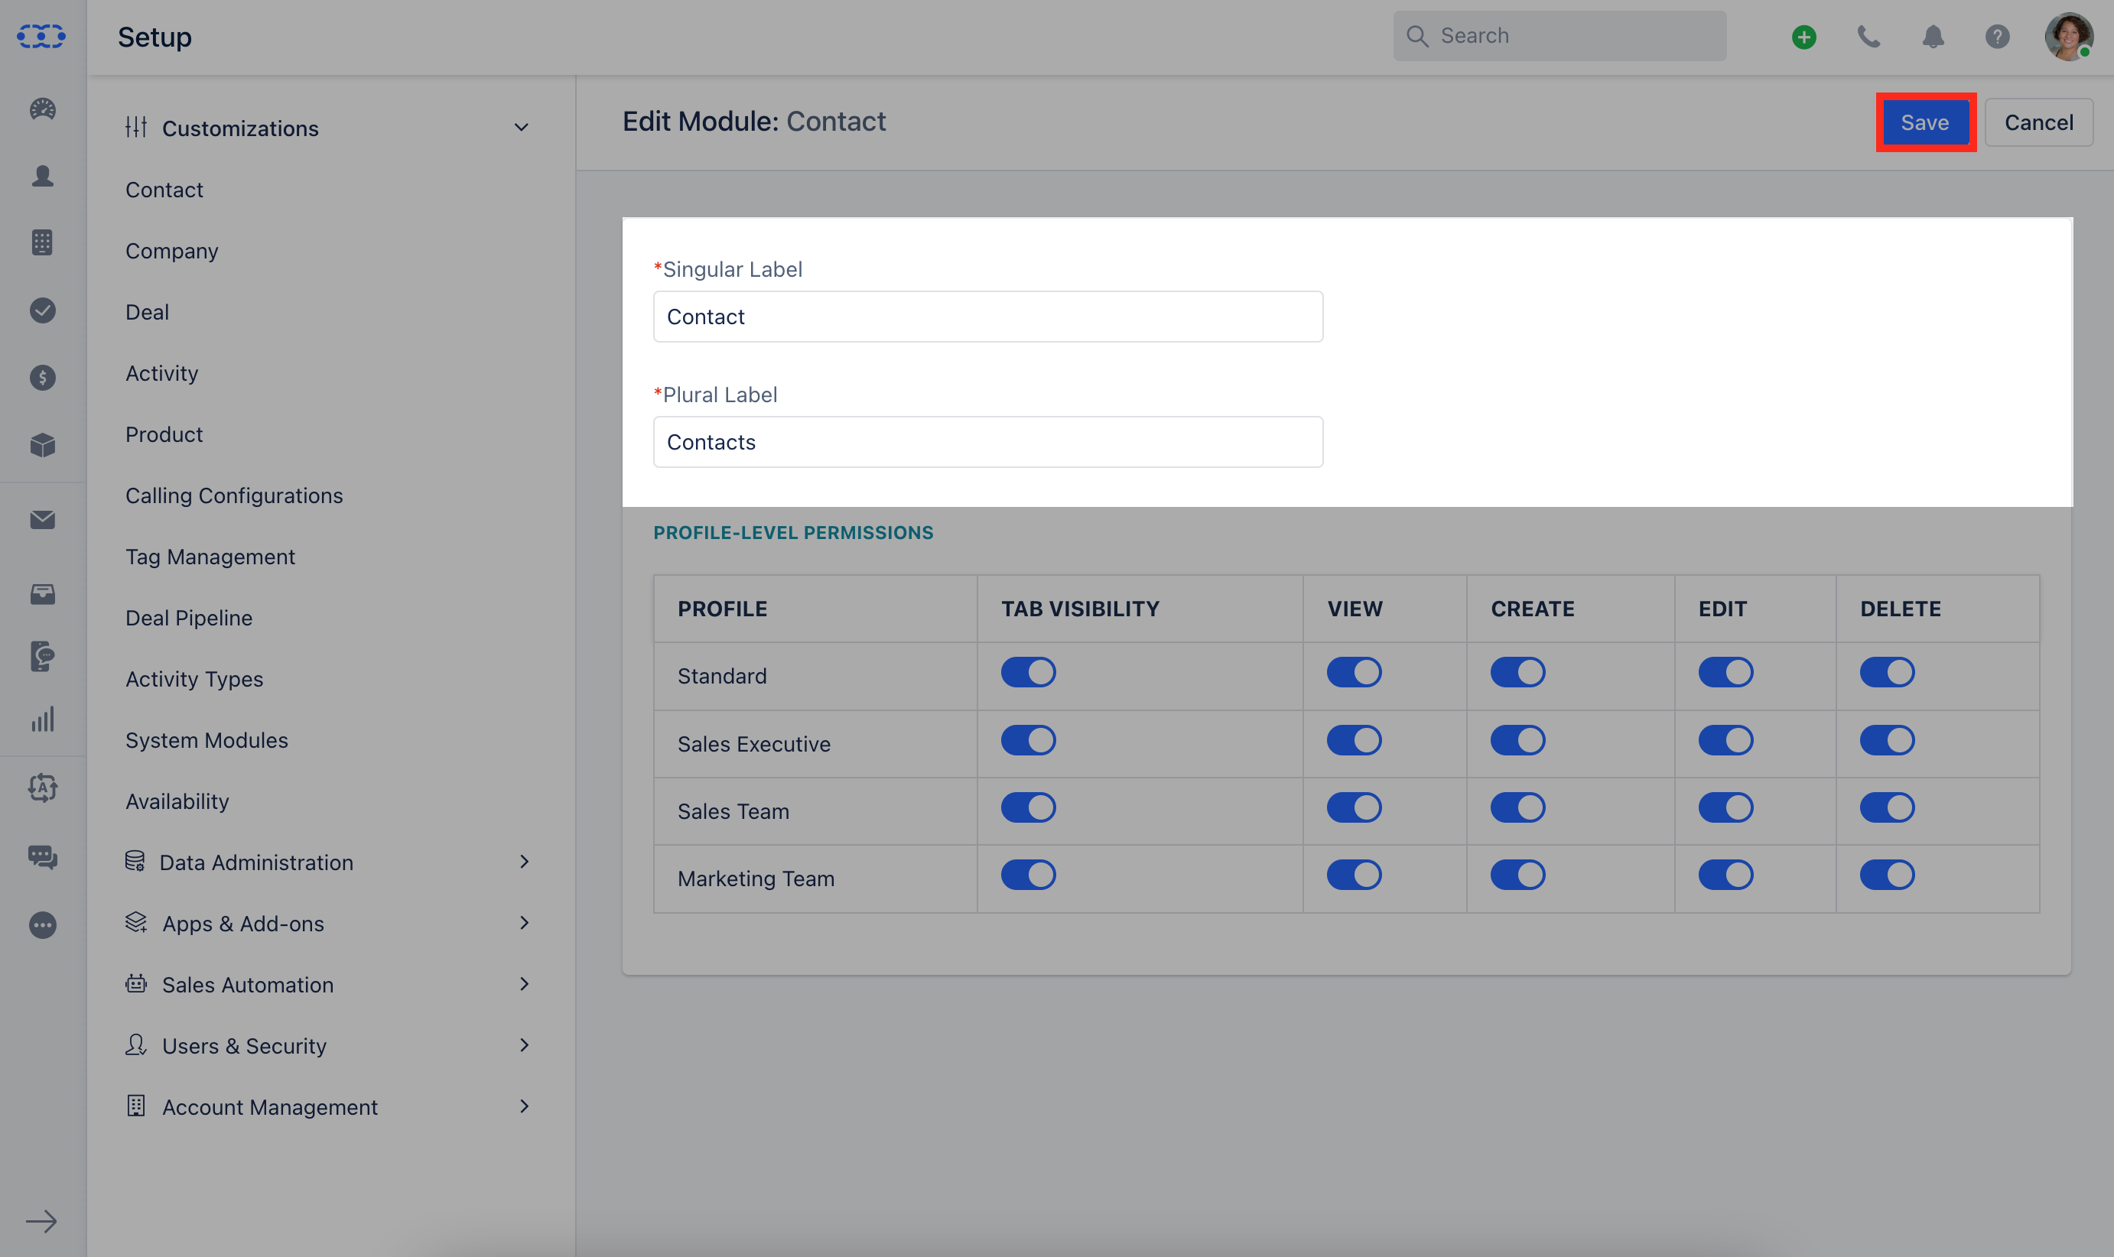Click the Data Administration database icon

135,862
